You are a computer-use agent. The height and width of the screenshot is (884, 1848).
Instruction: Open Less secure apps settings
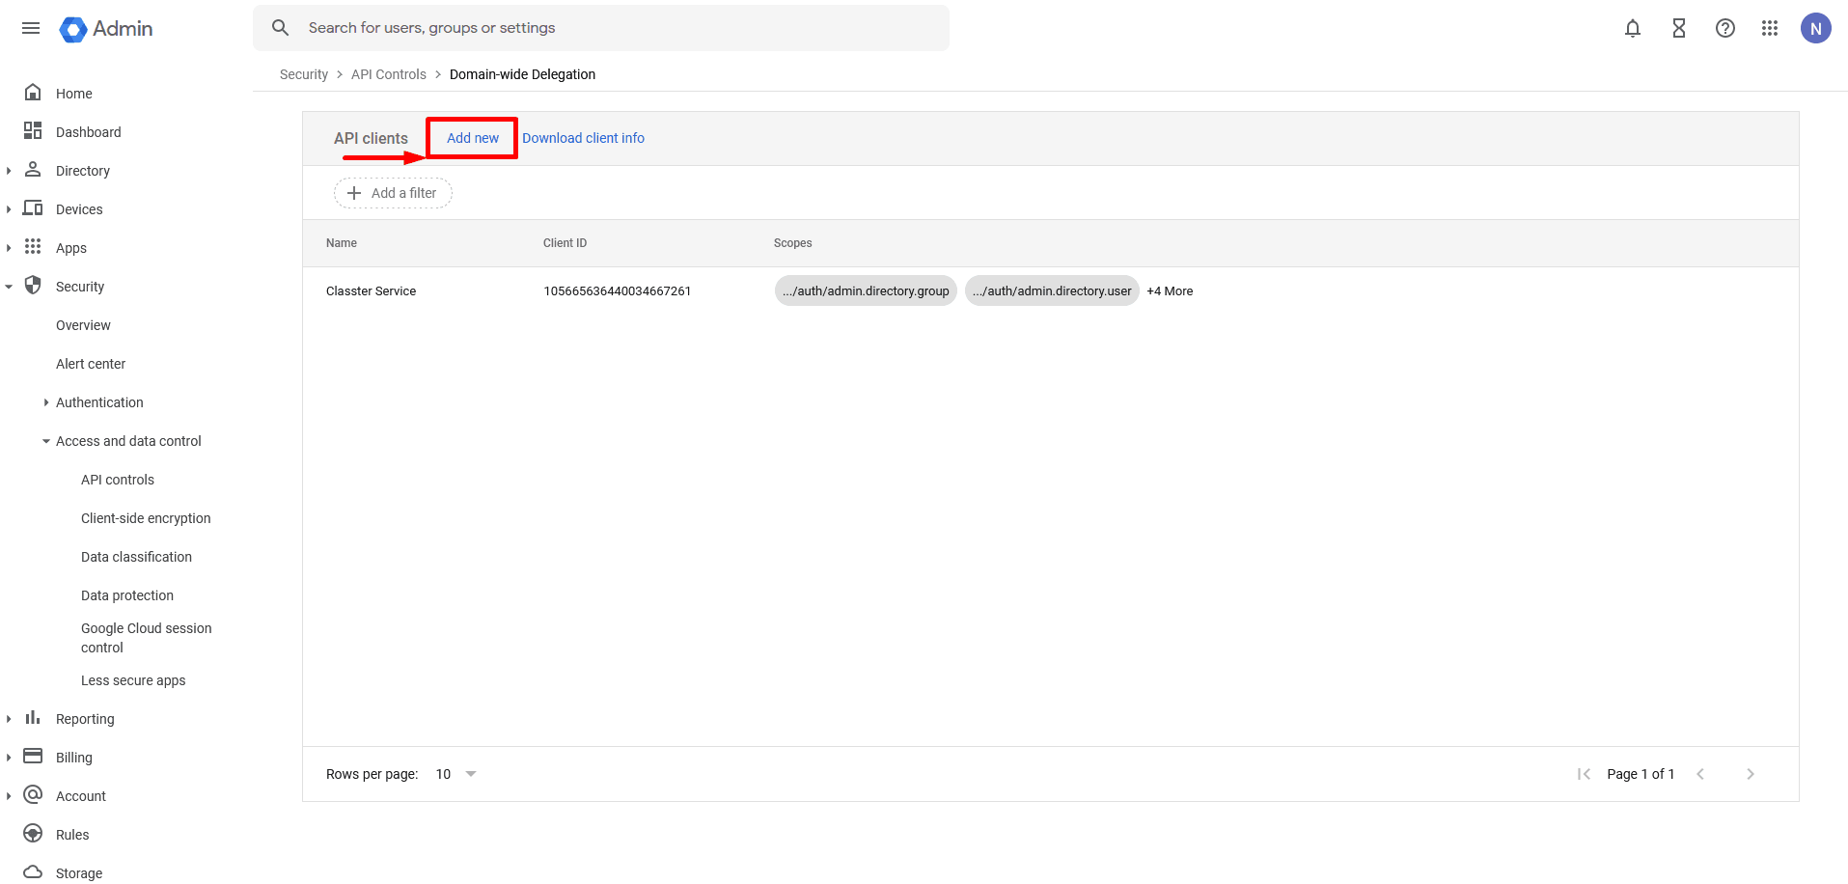coord(133,680)
